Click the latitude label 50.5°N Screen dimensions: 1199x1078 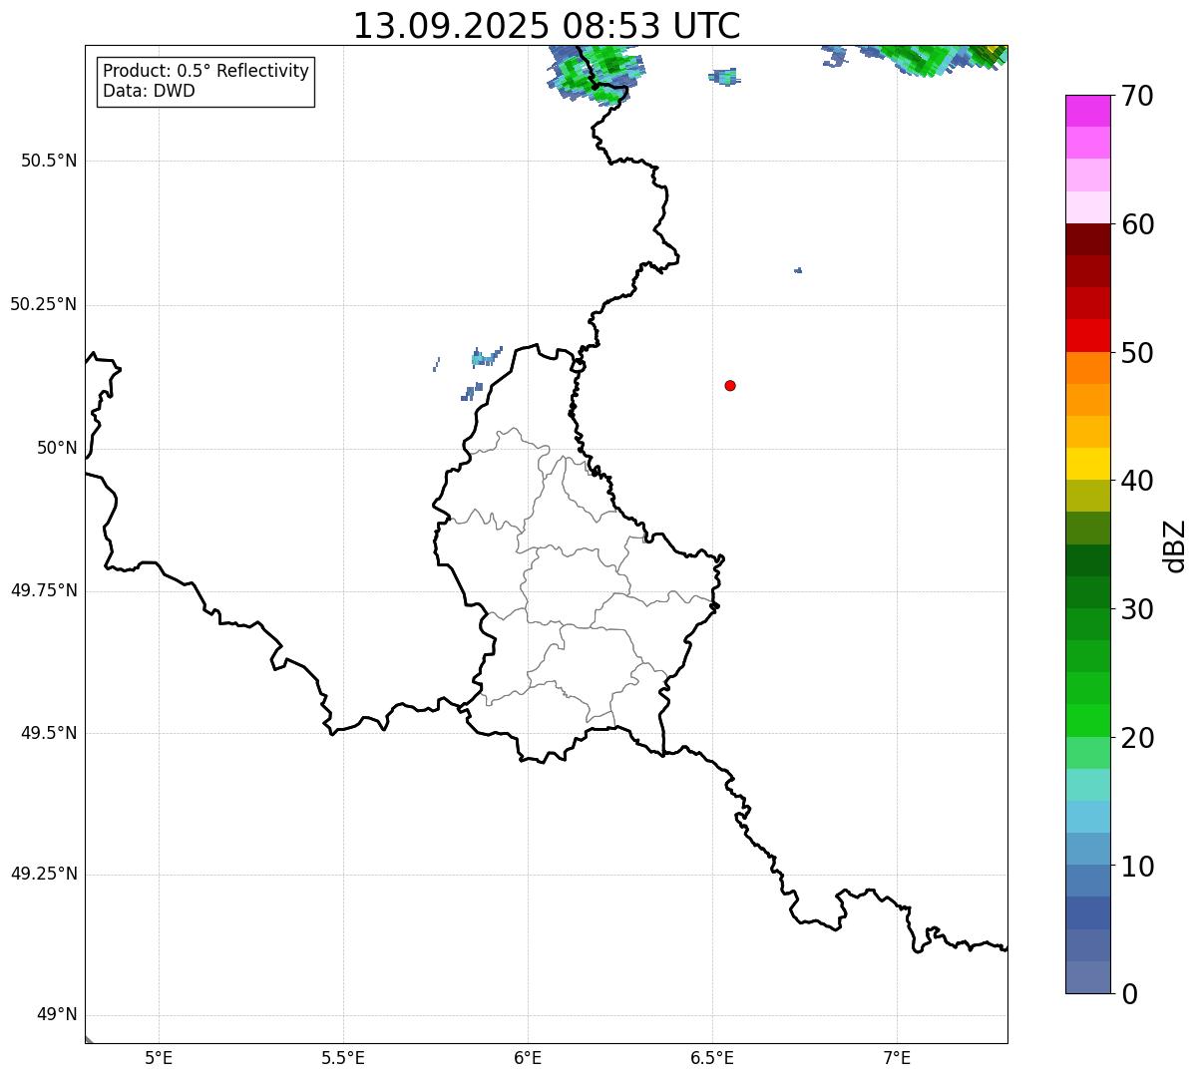(49, 161)
